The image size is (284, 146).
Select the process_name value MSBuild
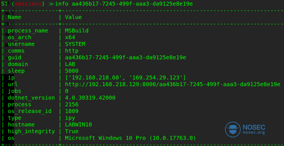(77, 30)
